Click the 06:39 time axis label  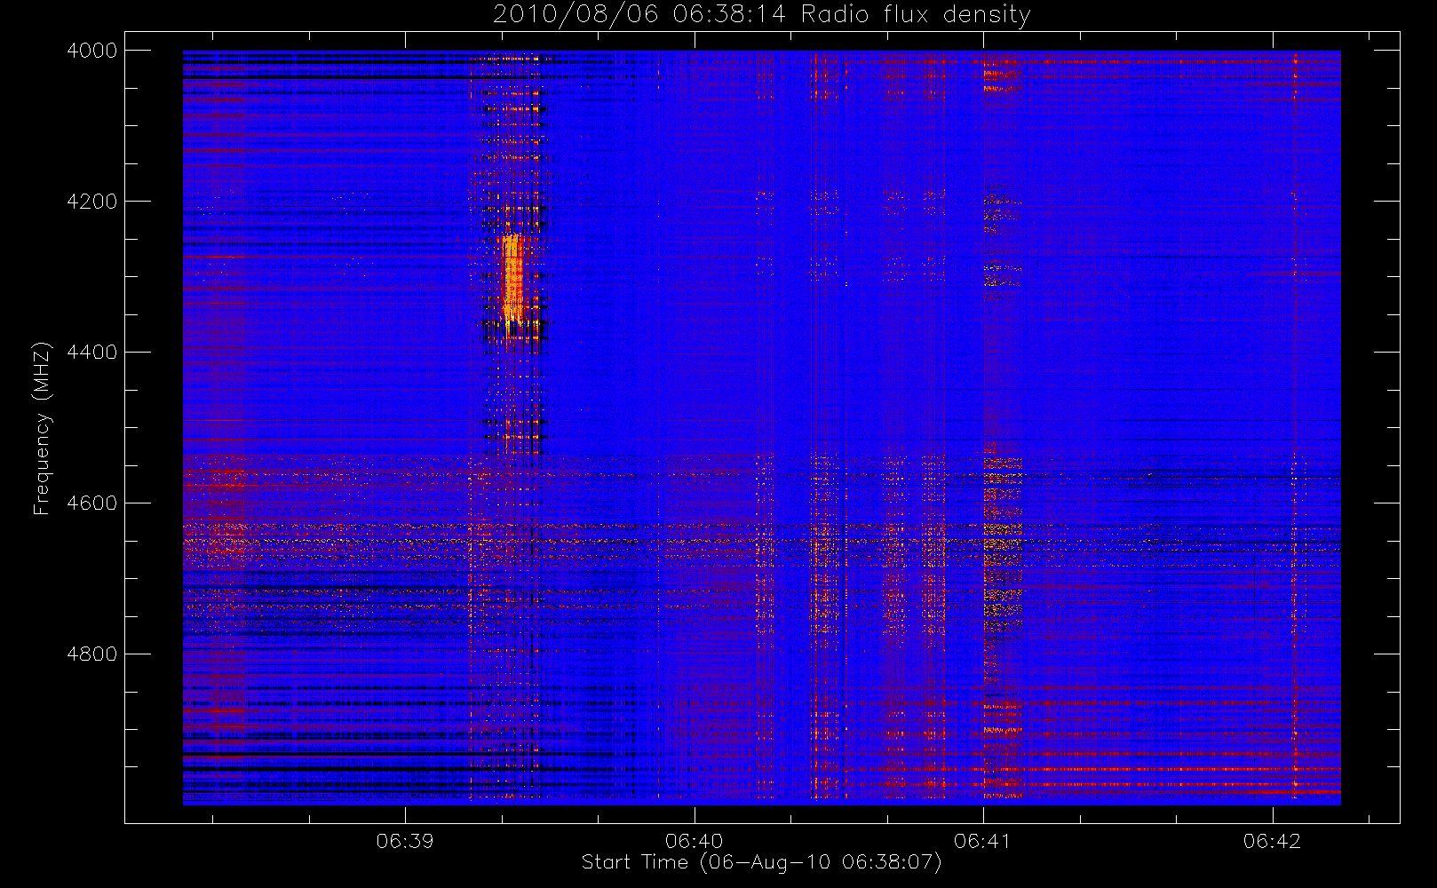click(405, 841)
